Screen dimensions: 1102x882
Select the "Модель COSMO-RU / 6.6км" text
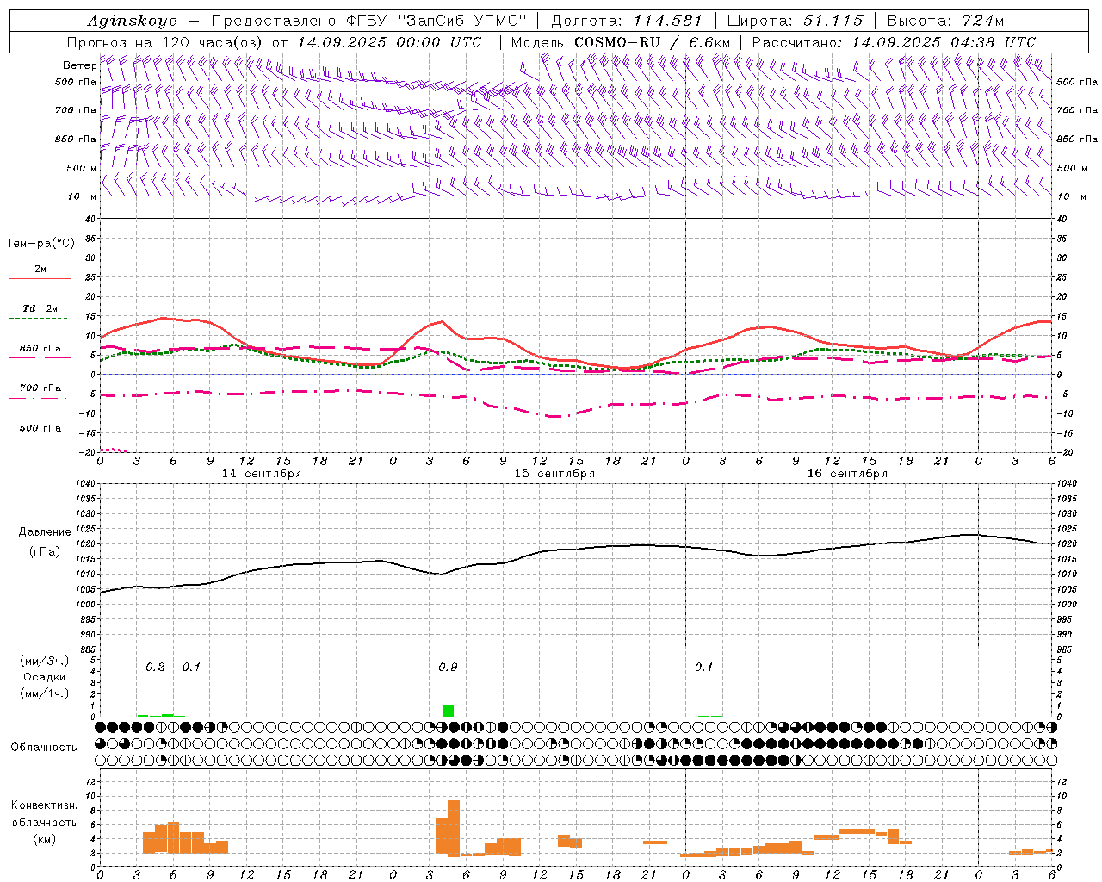(x=621, y=42)
